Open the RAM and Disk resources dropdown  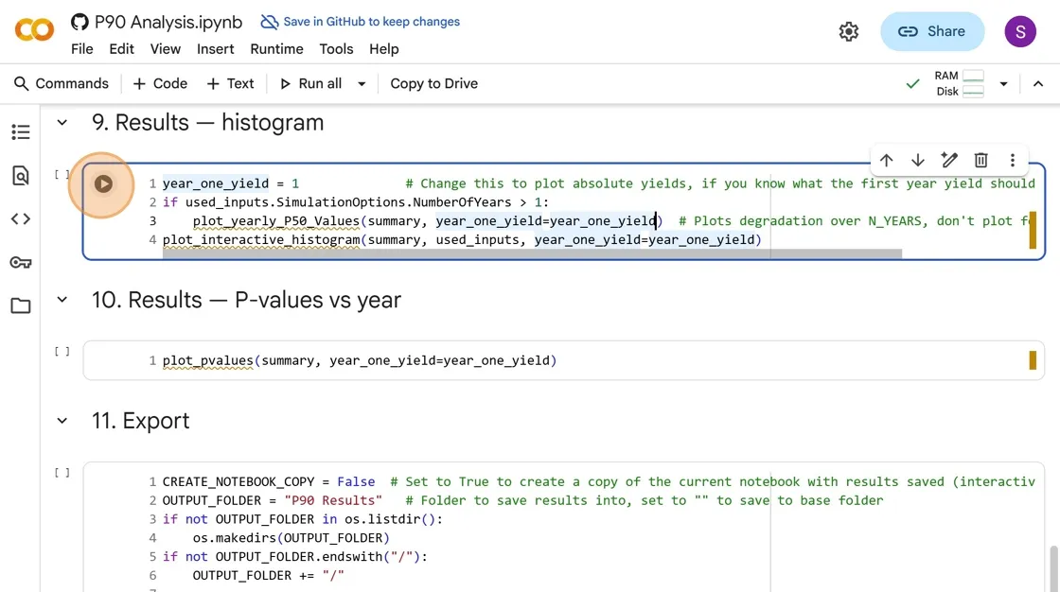click(1004, 84)
